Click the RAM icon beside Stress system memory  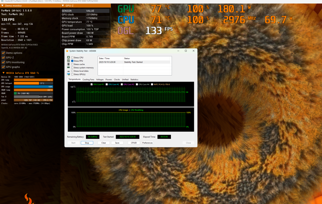click(x=68, y=68)
